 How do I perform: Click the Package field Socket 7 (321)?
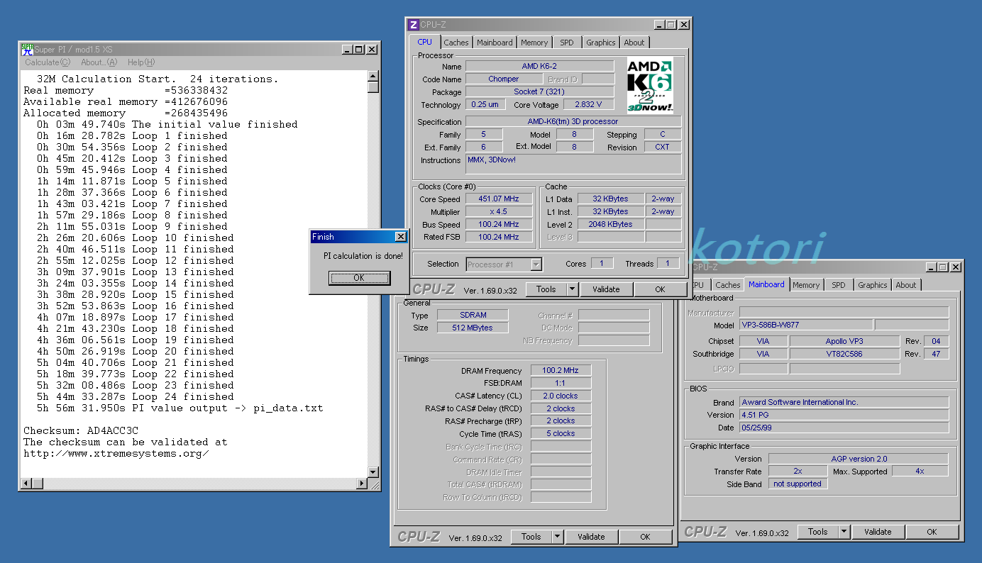[539, 91]
